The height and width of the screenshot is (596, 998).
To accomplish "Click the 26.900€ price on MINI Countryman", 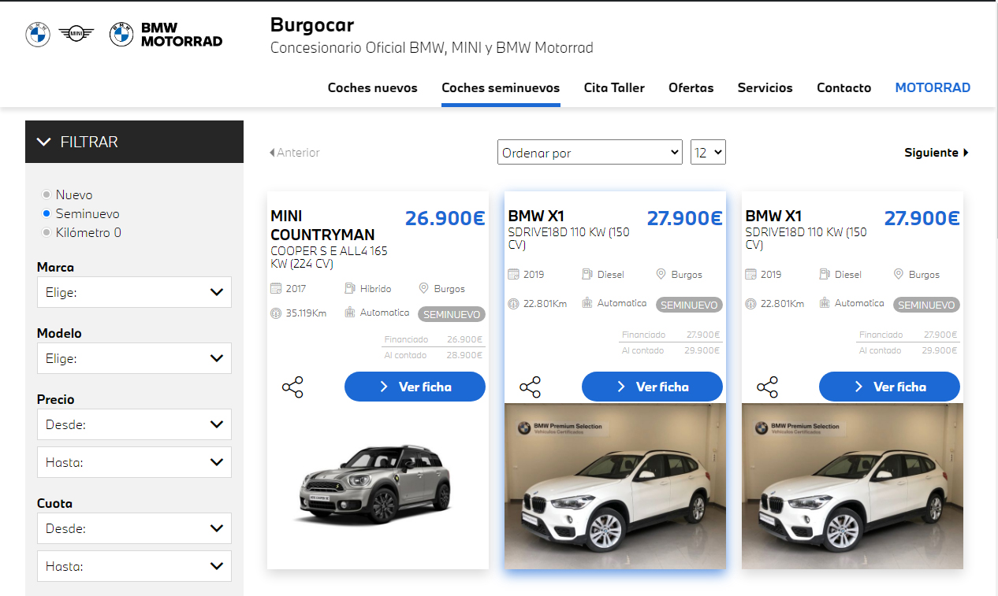I will (x=445, y=218).
